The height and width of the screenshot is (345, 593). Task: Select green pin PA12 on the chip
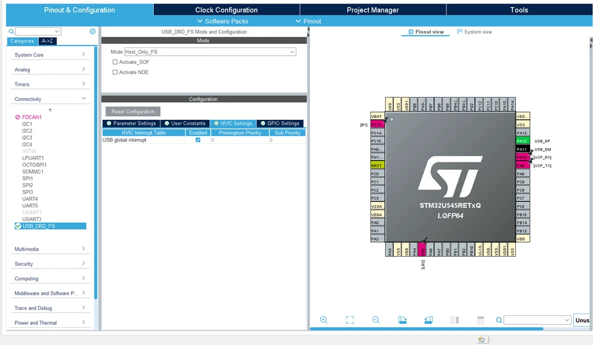pyautogui.click(x=522, y=141)
